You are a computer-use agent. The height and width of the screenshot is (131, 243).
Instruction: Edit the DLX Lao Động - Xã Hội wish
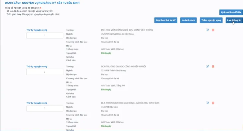point(207,103)
